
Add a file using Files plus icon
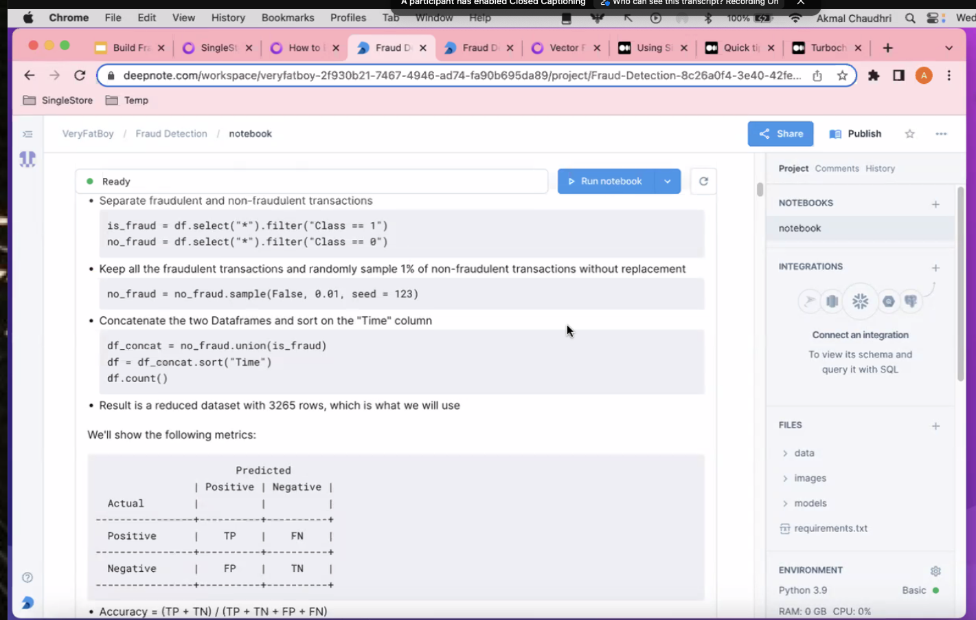pyautogui.click(x=935, y=426)
